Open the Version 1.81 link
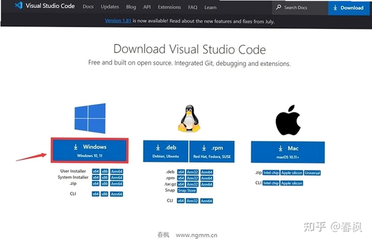Screen dimensions: 372x241 coord(118,20)
